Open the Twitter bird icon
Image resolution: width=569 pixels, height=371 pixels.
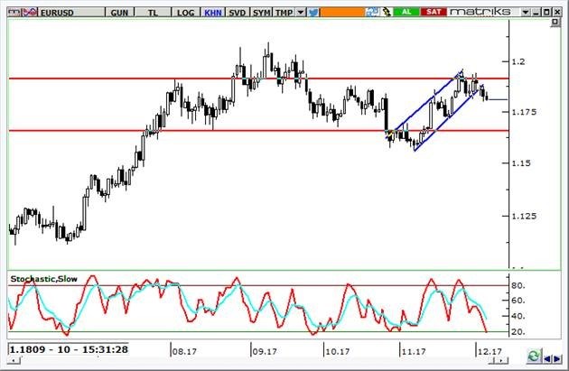(312, 13)
